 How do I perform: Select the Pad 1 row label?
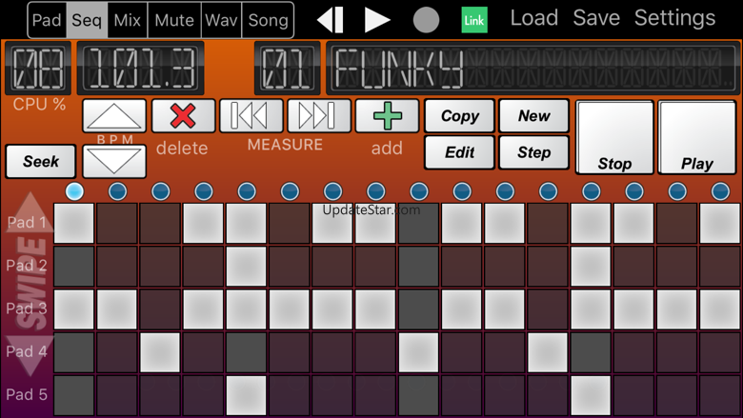pos(27,223)
